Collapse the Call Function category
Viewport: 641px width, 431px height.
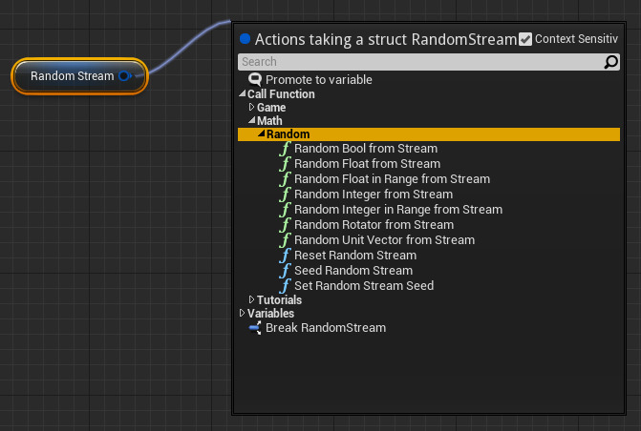[x=243, y=93]
